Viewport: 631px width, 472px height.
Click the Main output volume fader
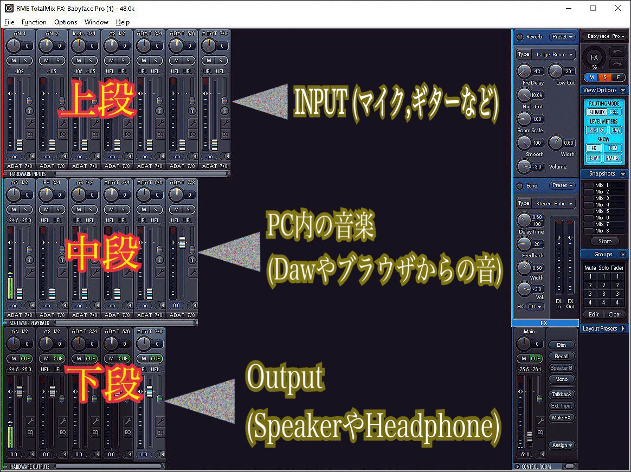tap(530, 435)
